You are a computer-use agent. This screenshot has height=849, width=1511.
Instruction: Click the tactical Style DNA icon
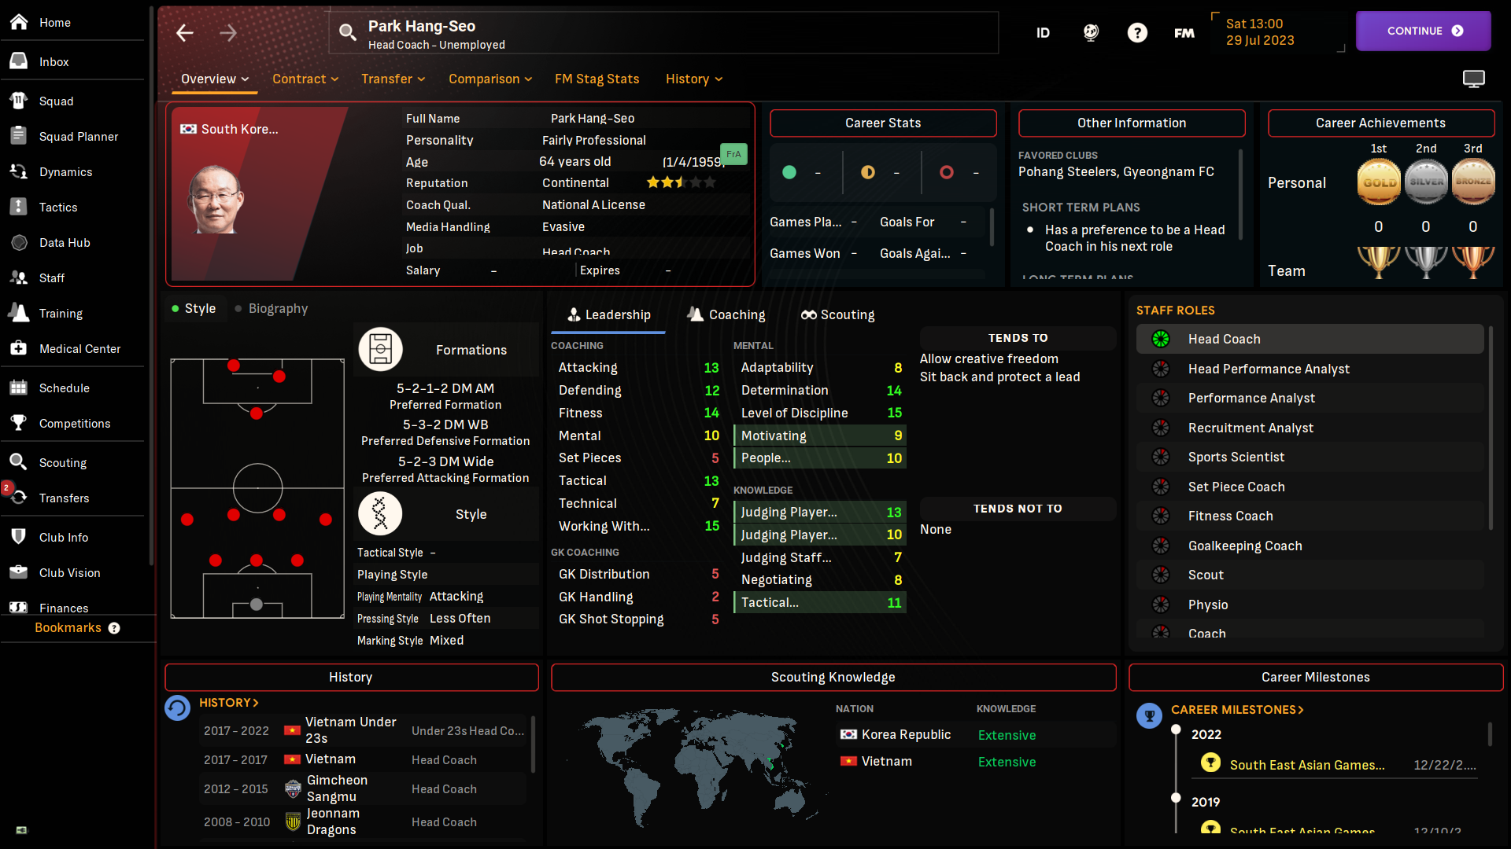[x=380, y=514]
